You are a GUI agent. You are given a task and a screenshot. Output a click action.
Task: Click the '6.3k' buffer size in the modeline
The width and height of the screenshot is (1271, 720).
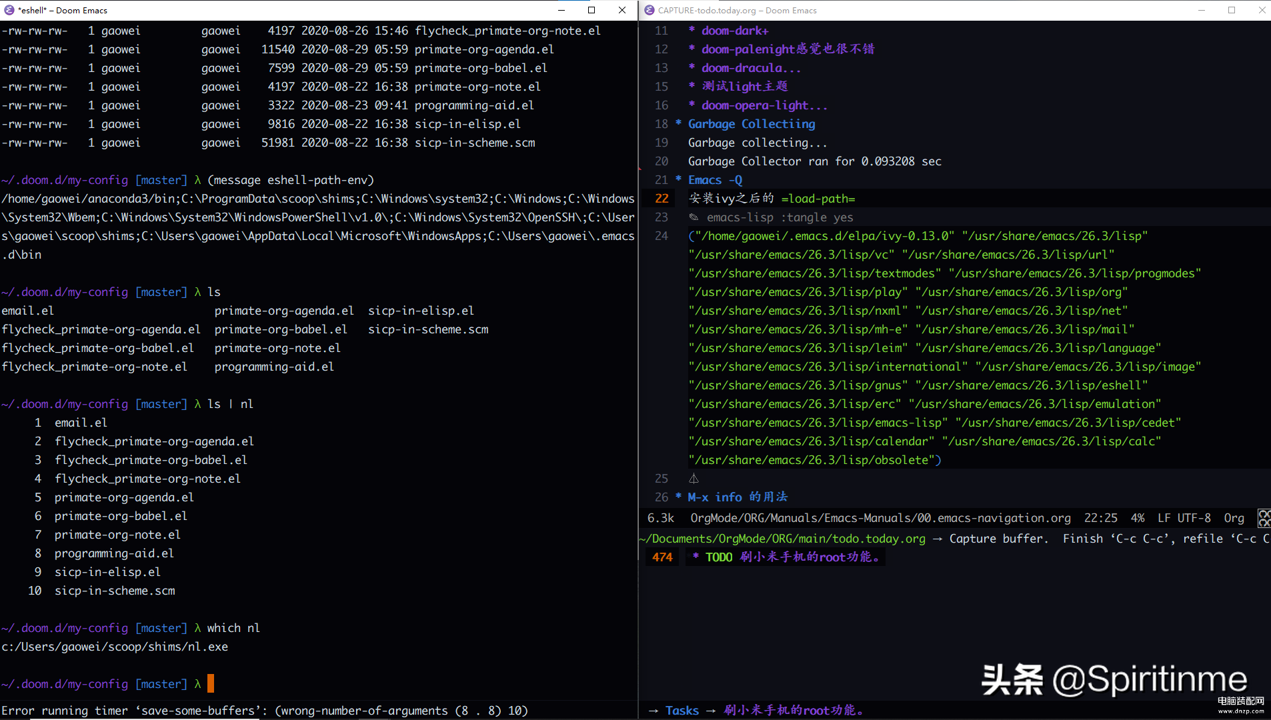coord(661,518)
